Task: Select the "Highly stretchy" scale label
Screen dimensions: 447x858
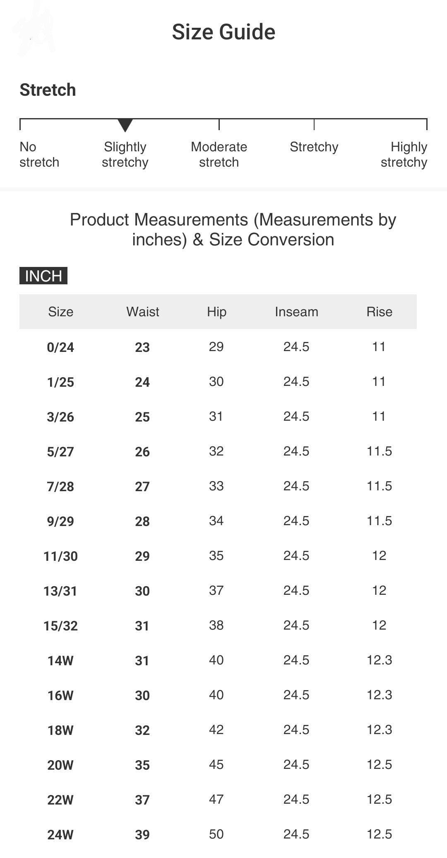Action: (404, 155)
